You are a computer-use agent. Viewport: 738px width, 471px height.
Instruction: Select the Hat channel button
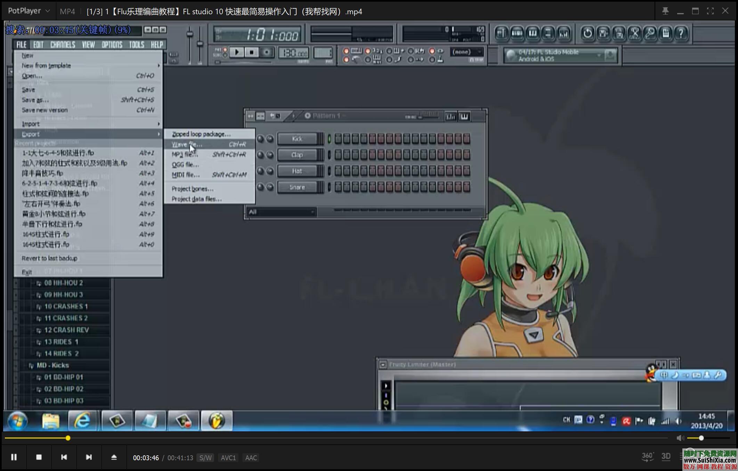pos(297,171)
